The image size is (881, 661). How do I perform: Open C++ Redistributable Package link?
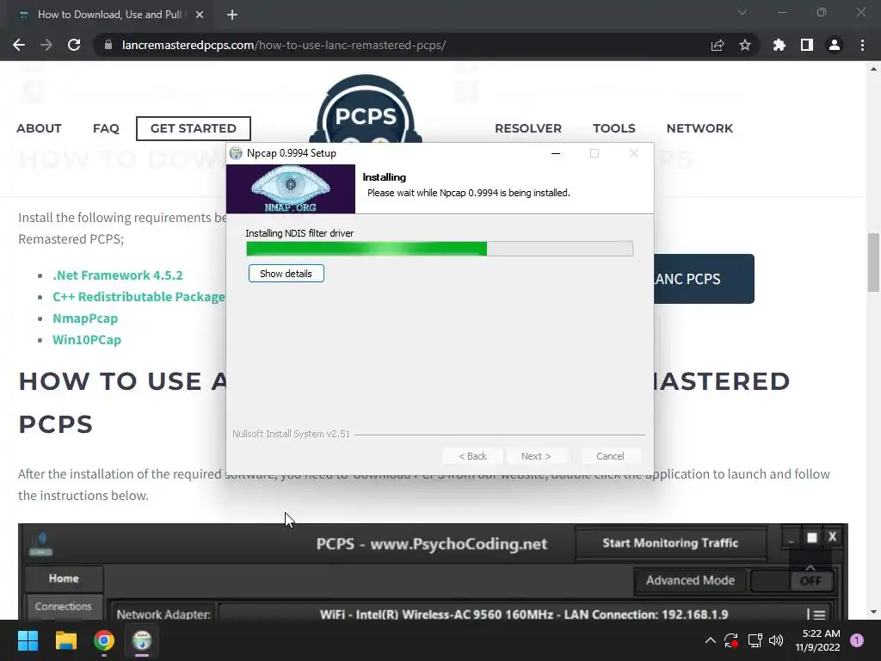click(139, 296)
